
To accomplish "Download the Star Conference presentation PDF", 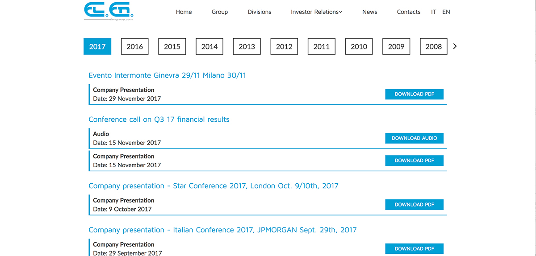I will [x=415, y=205].
